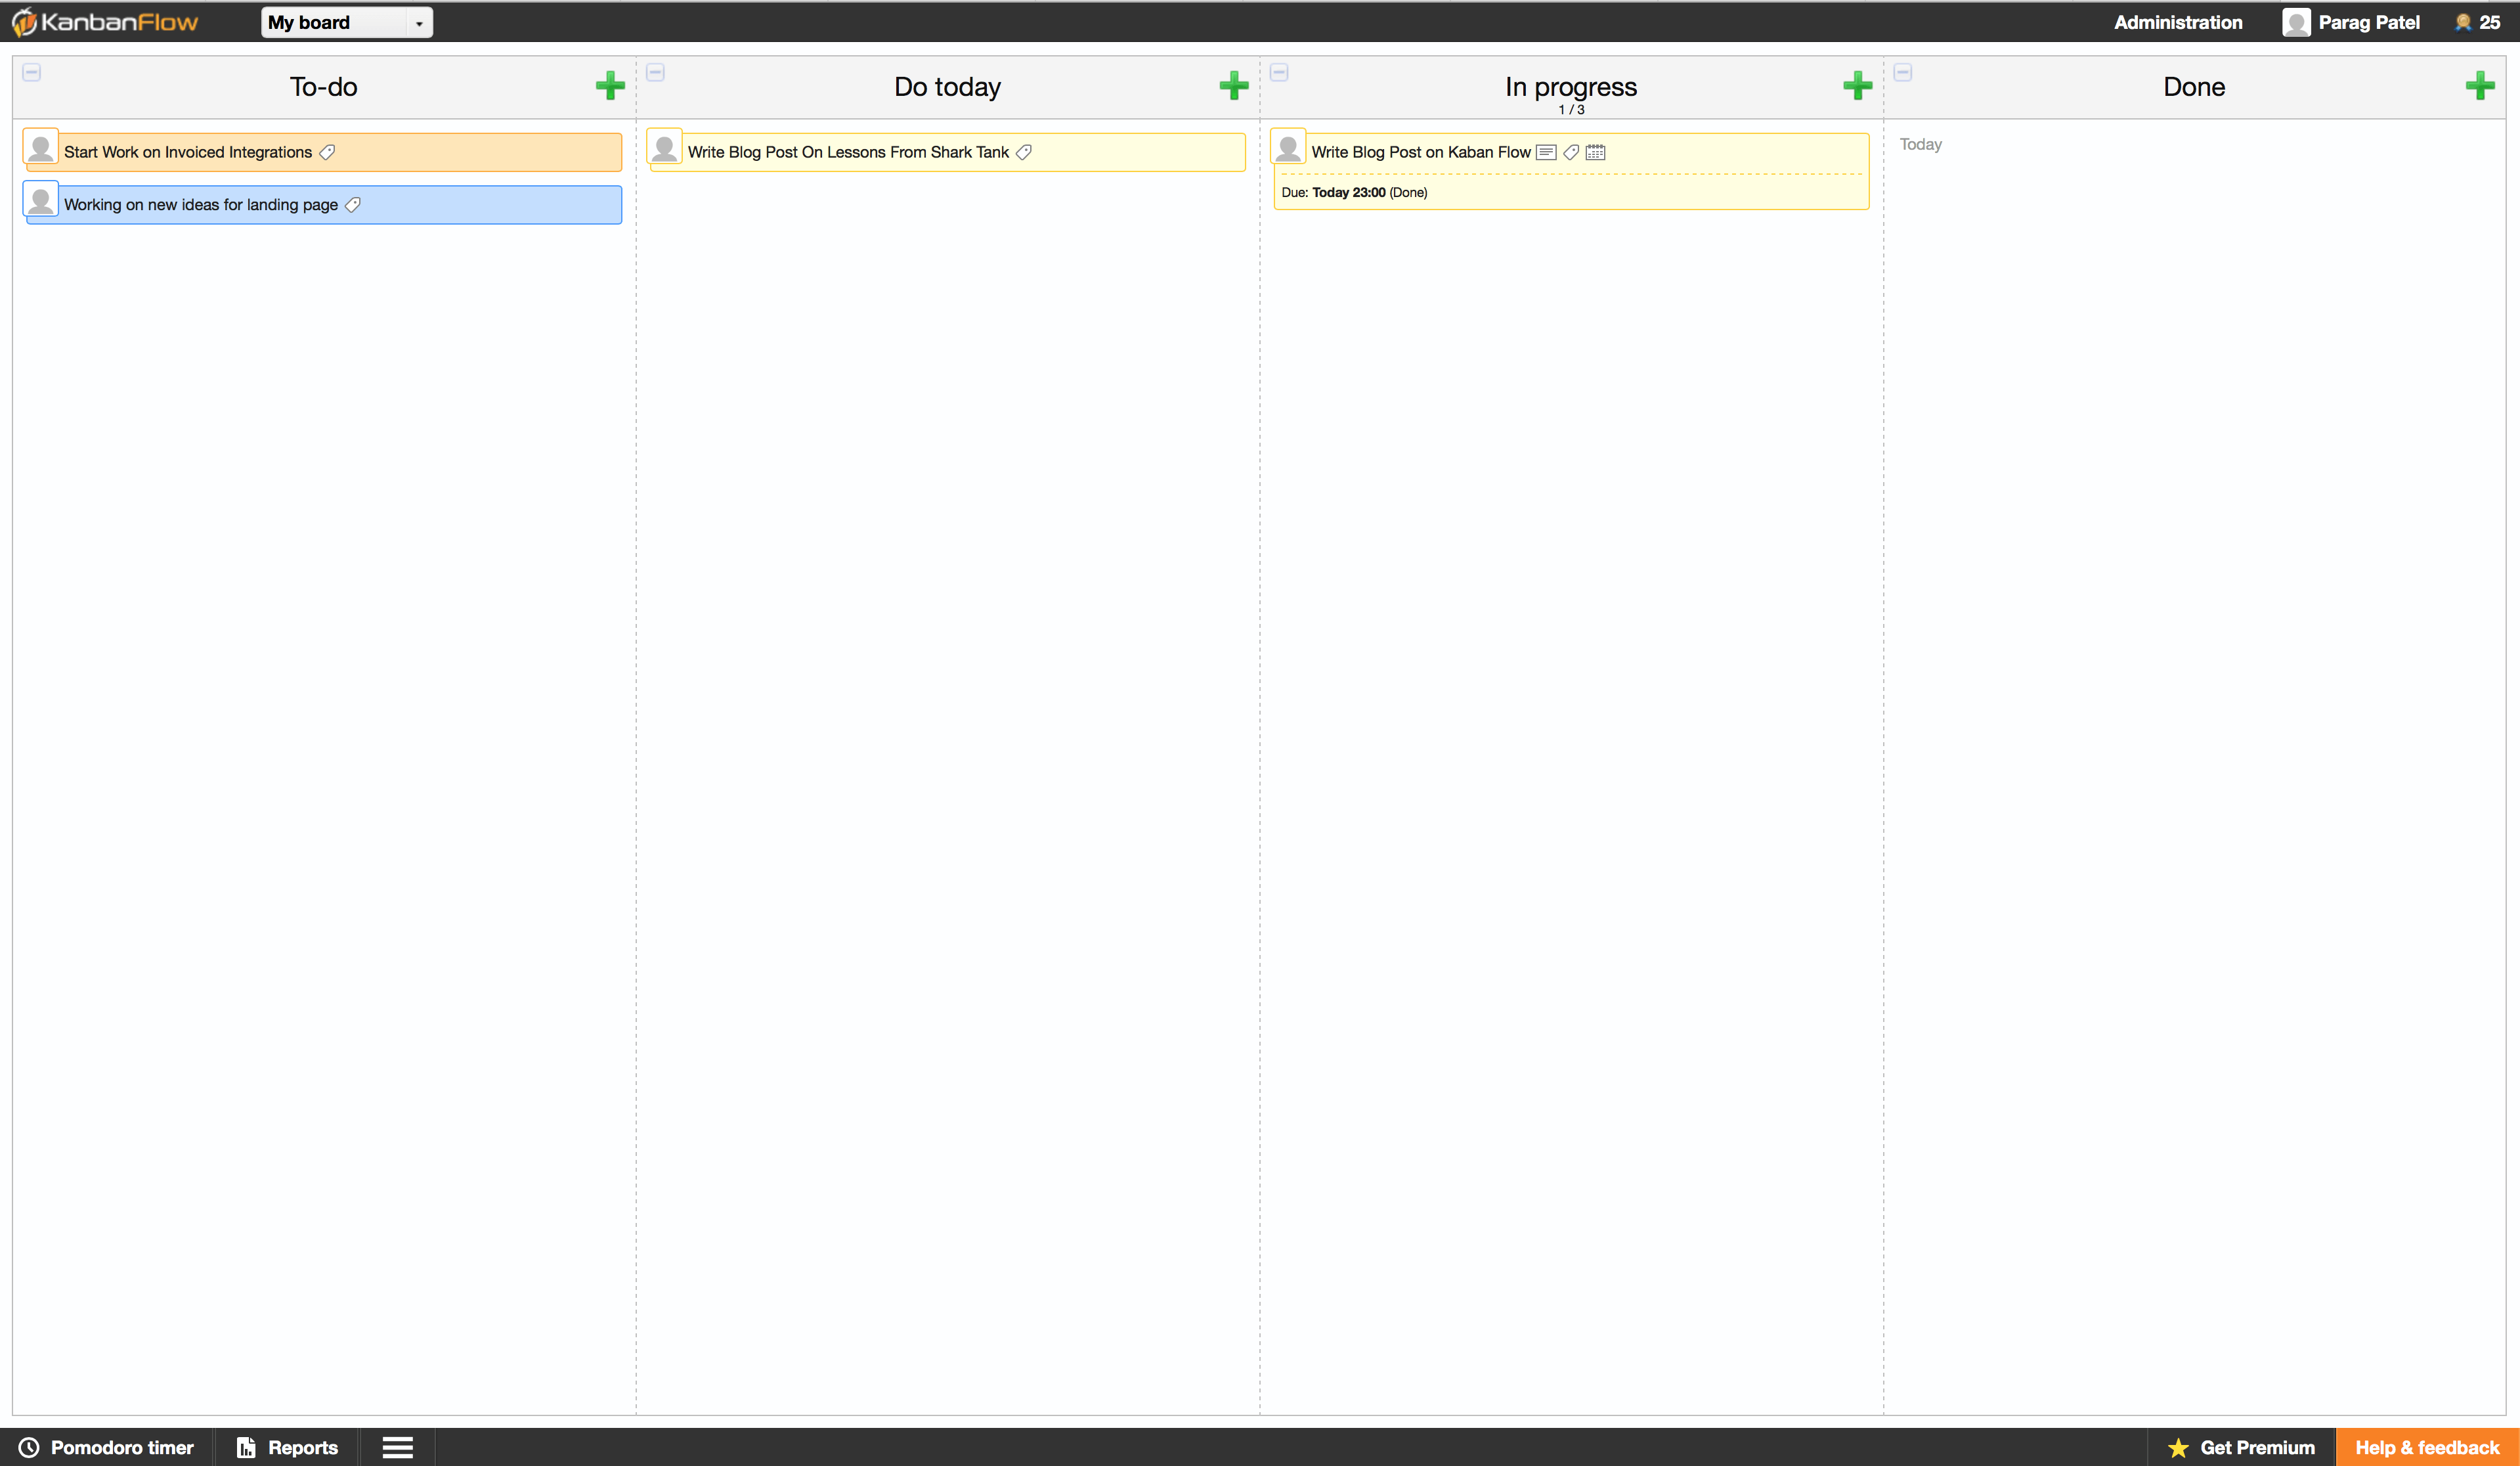Click label tag on Shark Tank task
The width and height of the screenshot is (2520, 1466).
tap(1024, 152)
